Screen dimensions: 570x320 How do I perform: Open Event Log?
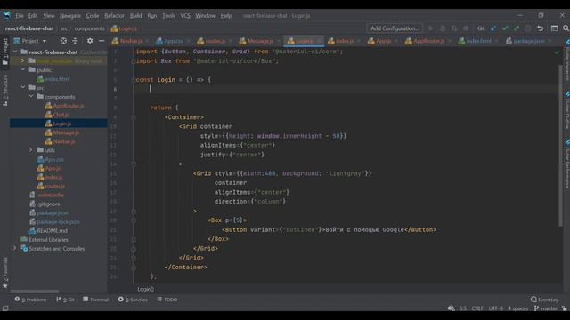click(x=544, y=300)
